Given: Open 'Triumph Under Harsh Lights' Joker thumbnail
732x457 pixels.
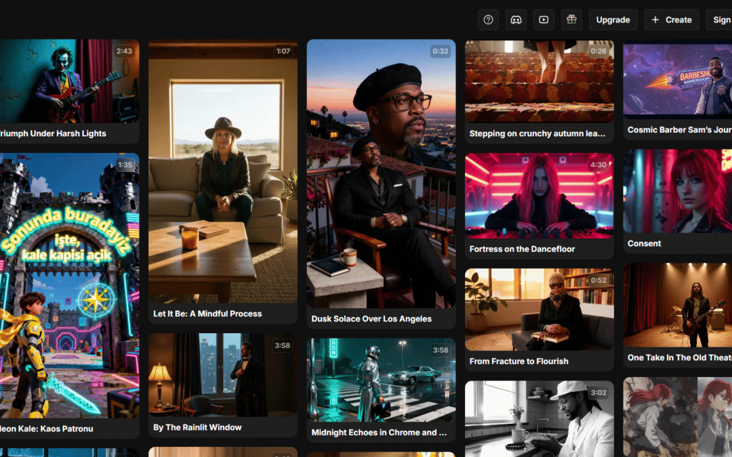Looking at the screenshot, I should [69, 81].
